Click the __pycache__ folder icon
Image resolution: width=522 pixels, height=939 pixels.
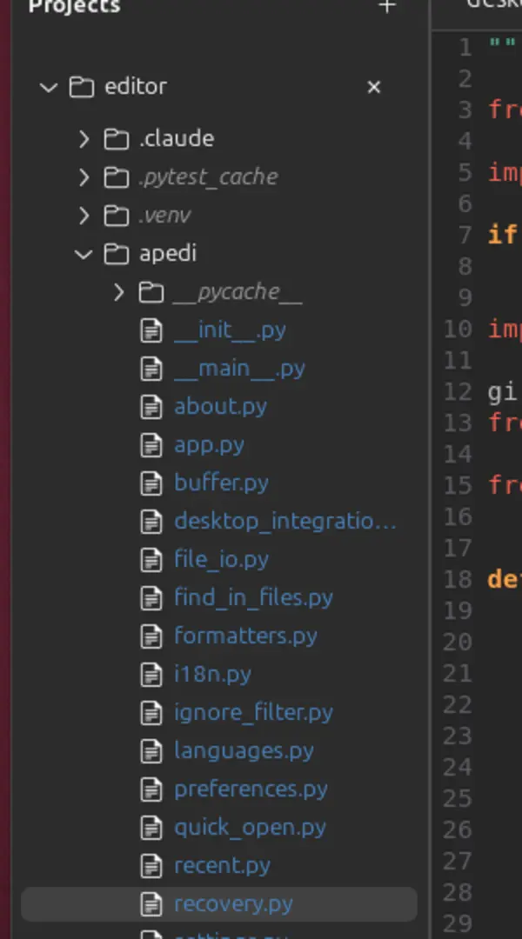151,292
